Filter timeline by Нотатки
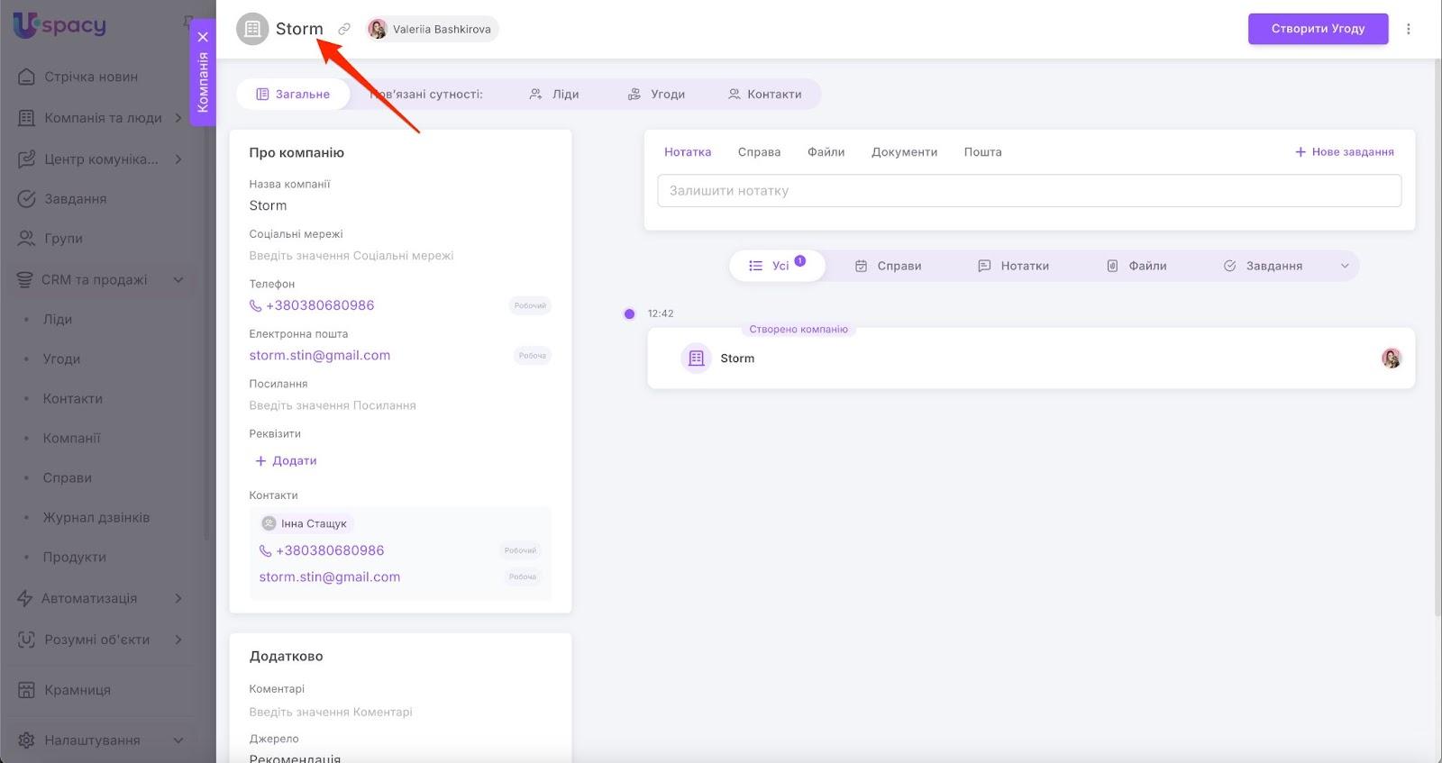 [1013, 266]
